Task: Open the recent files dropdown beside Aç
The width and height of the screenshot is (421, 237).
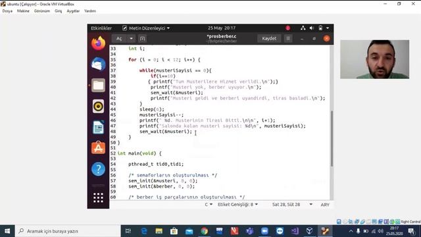Action: coord(131,39)
